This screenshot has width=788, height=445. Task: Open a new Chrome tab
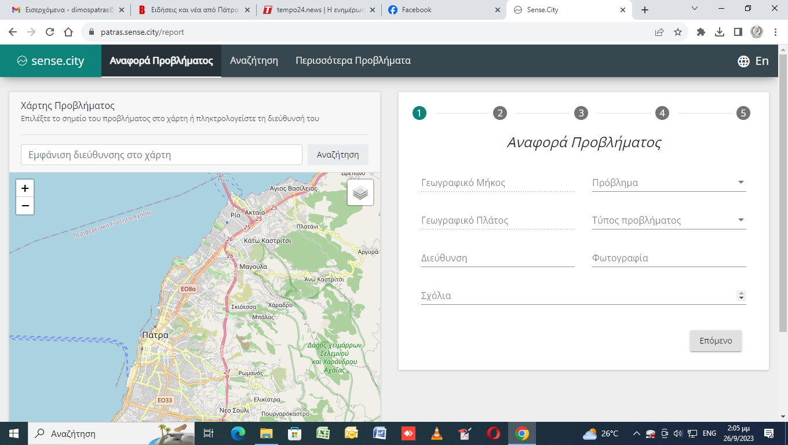point(645,10)
